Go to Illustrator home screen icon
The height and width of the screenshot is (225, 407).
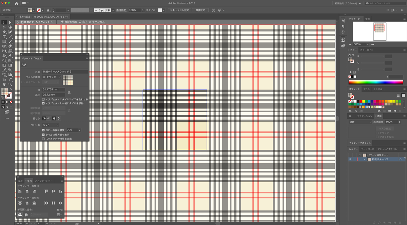click(x=16, y=3)
